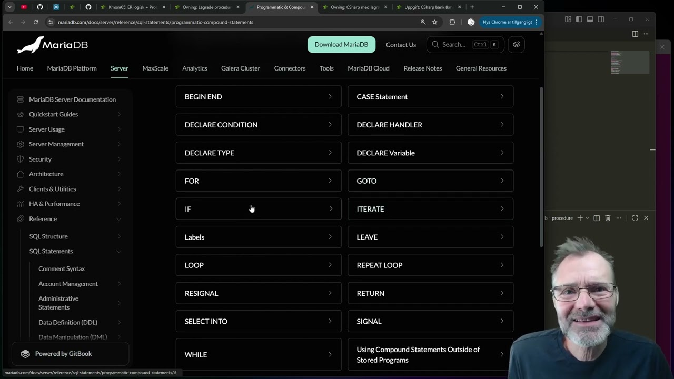This screenshot has height=379, width=674.
Task: Open HA & Performance in sidebar
Action: pos(54,204)
